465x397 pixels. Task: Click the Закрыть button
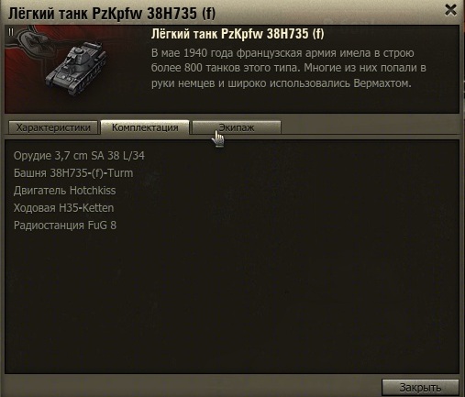coord(420,387)
